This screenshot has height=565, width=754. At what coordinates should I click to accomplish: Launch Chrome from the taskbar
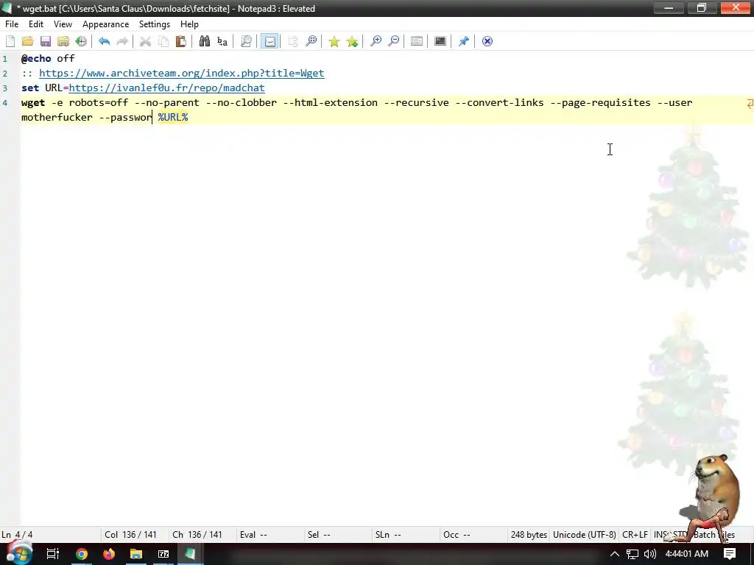click(82, 554)
